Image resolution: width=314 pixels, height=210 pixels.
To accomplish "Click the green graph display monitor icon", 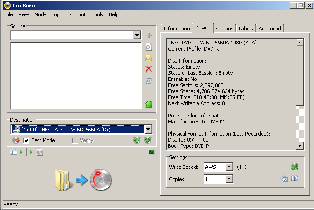I will coord(152,152).
